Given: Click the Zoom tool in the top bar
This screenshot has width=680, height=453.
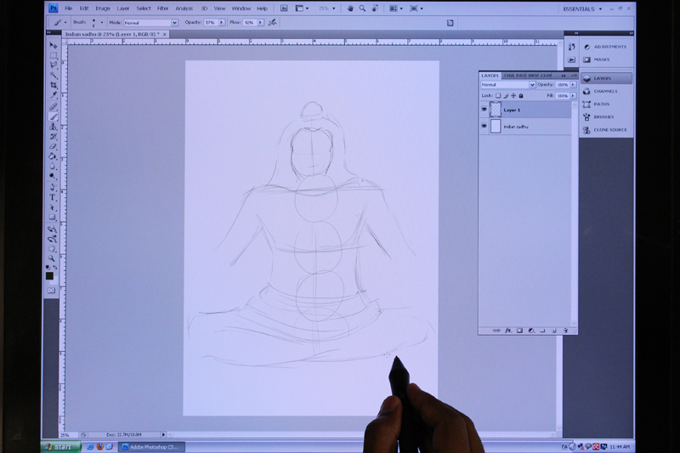Looking at the screenshot, I should point(362,8).
